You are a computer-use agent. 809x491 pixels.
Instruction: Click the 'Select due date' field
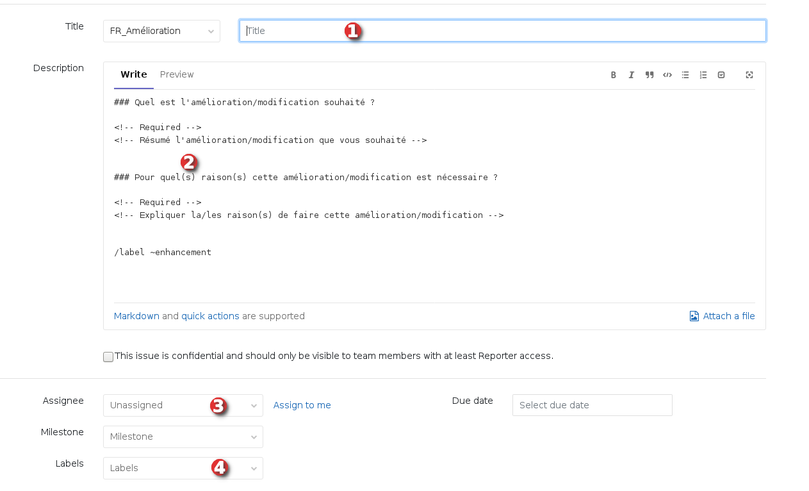tap(592, 405)
